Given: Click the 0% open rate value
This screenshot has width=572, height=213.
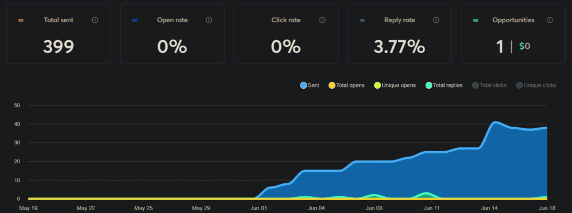Looking at the screenshot, I should (172, 47).
